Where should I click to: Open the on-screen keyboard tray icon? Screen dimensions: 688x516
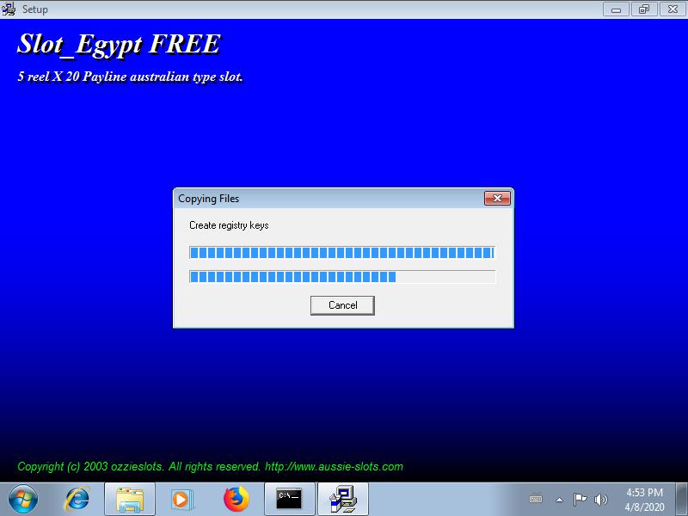click(536, 500)
